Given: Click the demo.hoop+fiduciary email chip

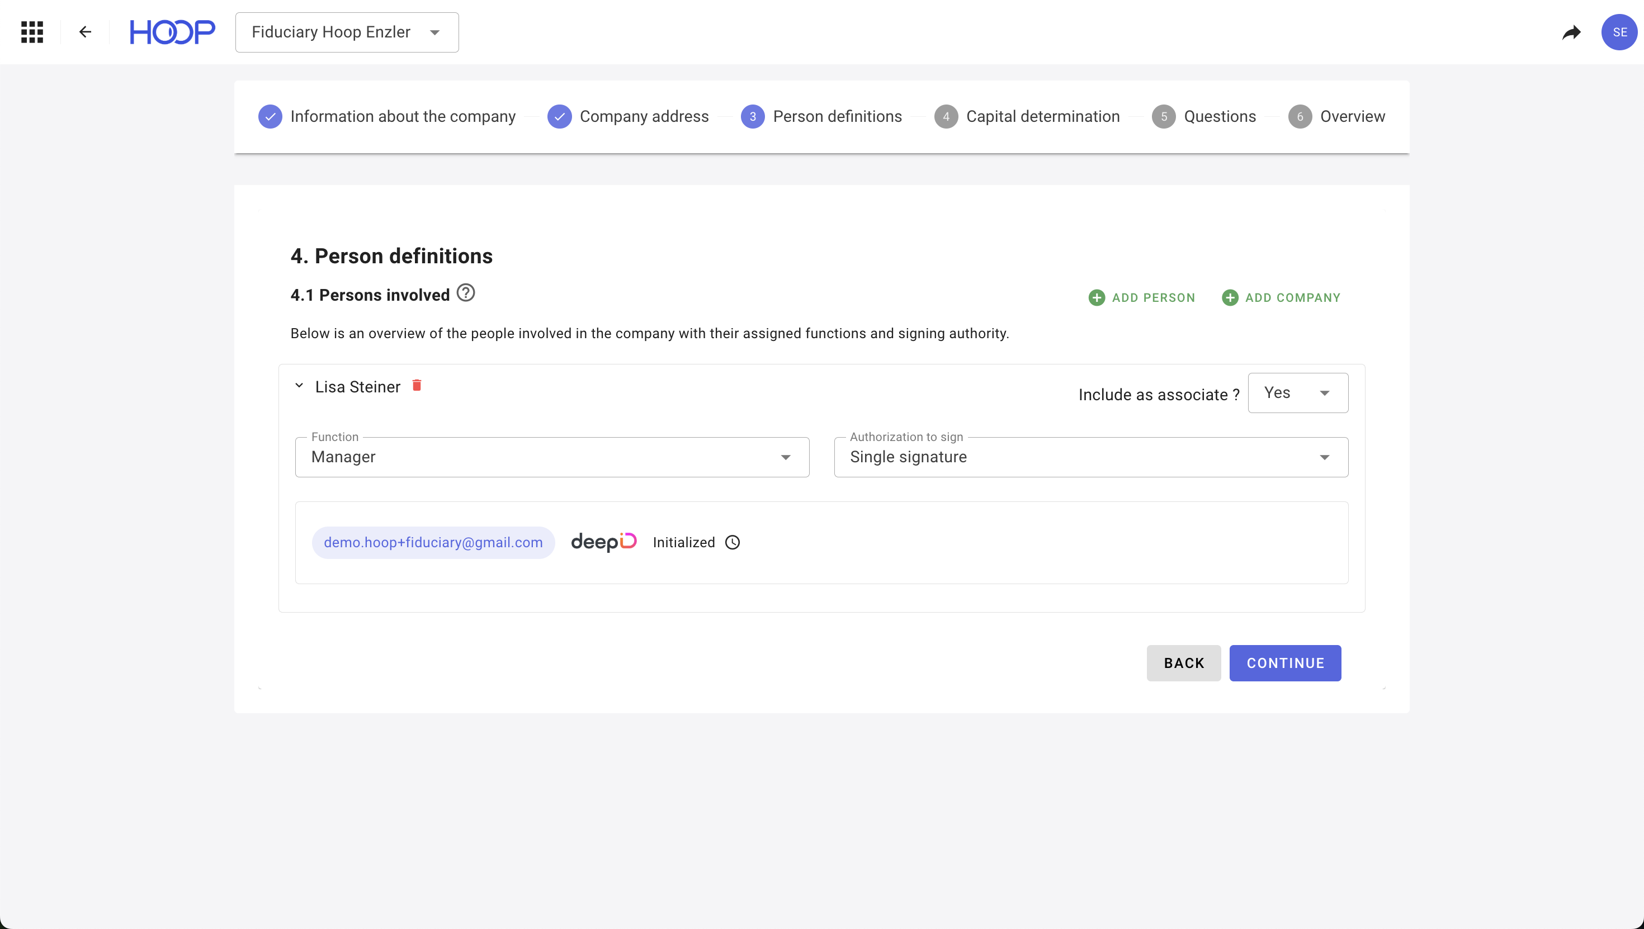Looking at the screenshot, I should (x=433, y=542).
